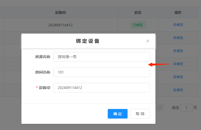The image size is (201, 130).
Task: Click the 状态 column header
Action: (x=138, y=13)
